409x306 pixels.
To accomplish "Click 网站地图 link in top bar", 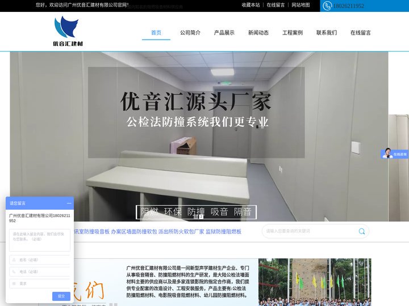I will pos(301,5).
